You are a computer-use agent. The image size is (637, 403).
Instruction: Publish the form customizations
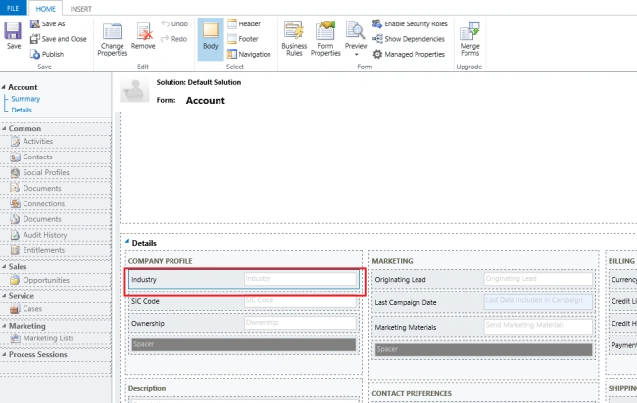click(x=47, y=54)
